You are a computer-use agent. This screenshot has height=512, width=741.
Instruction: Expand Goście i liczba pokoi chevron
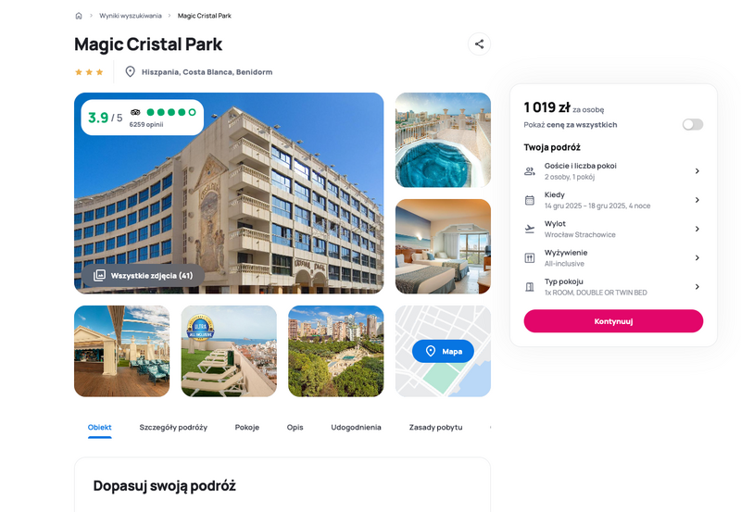tap(697, 171)
